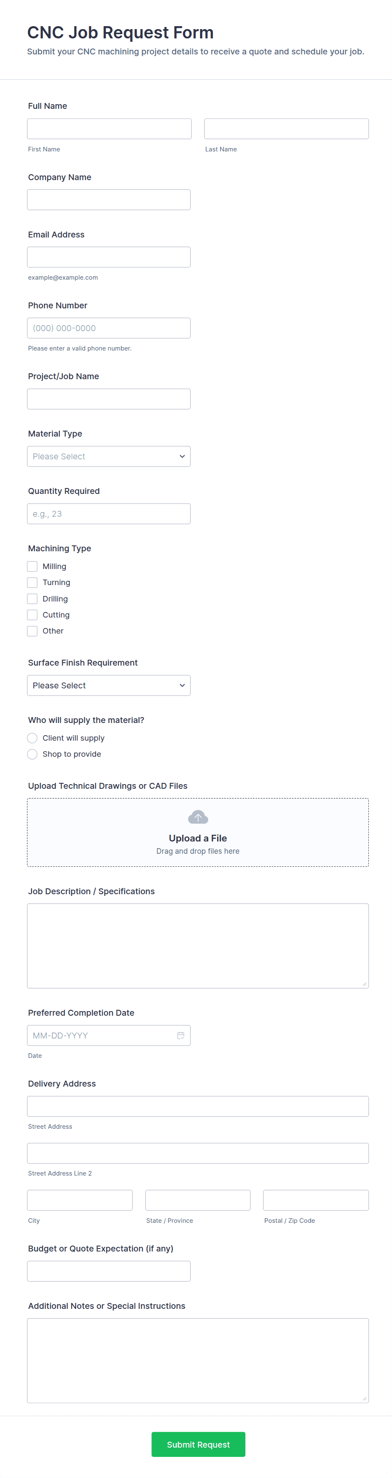Click the First Name input field
The height and width of the screenshot is (1478, 392).
[110, 129]
